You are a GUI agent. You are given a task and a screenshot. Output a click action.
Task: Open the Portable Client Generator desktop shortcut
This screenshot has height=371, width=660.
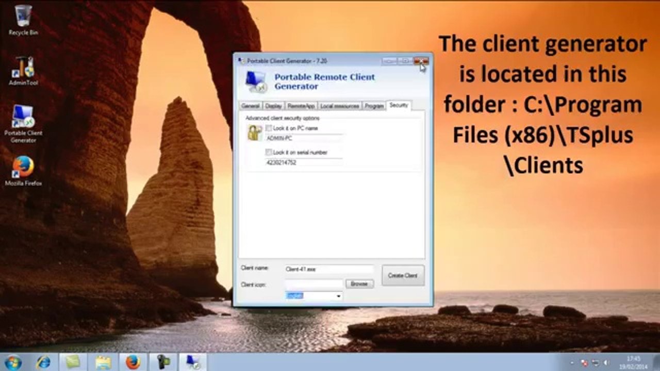(x=23, y=124)
